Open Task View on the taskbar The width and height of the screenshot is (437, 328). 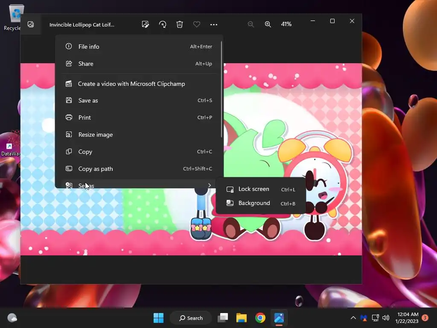pyautogui.click(x=223, y=318)
